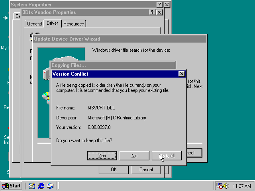Click the MSVCRT.DLL file name text

[101, 108]
